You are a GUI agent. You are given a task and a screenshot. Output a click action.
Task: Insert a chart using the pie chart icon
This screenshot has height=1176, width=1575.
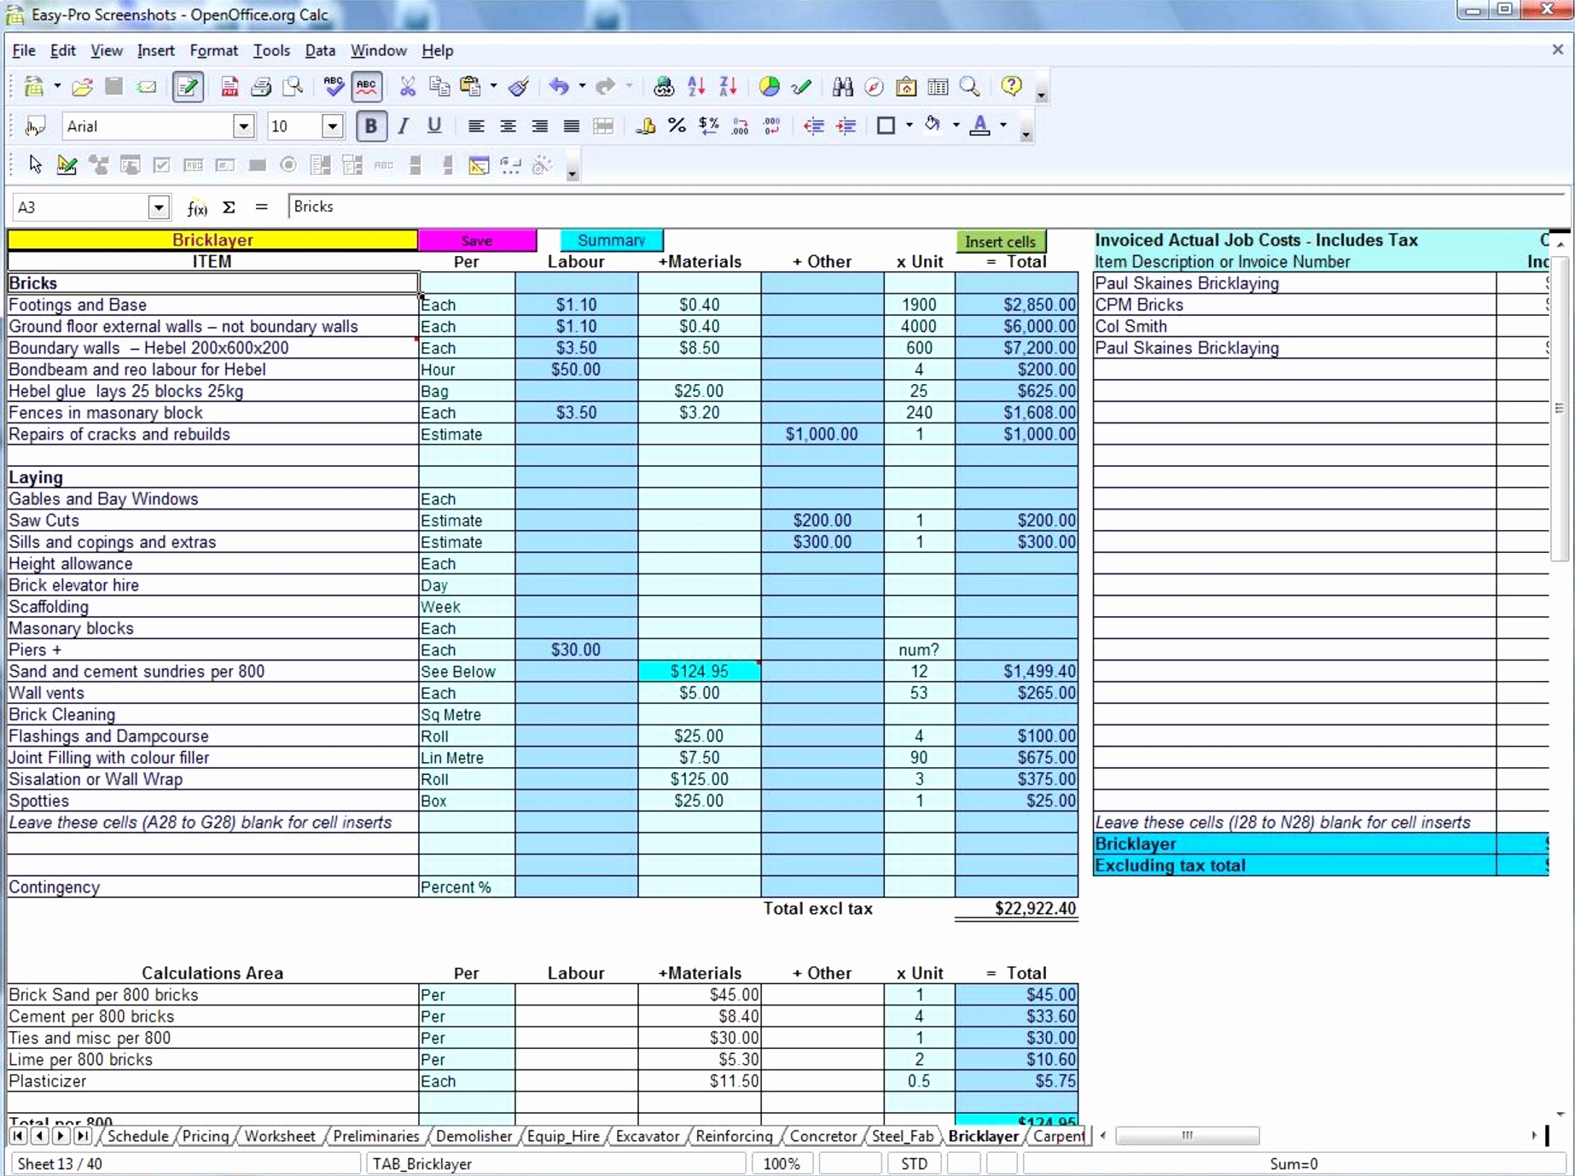click(768, 86)
